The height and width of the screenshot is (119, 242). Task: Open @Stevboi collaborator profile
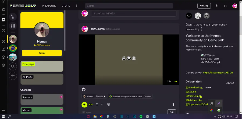[191, 92]
